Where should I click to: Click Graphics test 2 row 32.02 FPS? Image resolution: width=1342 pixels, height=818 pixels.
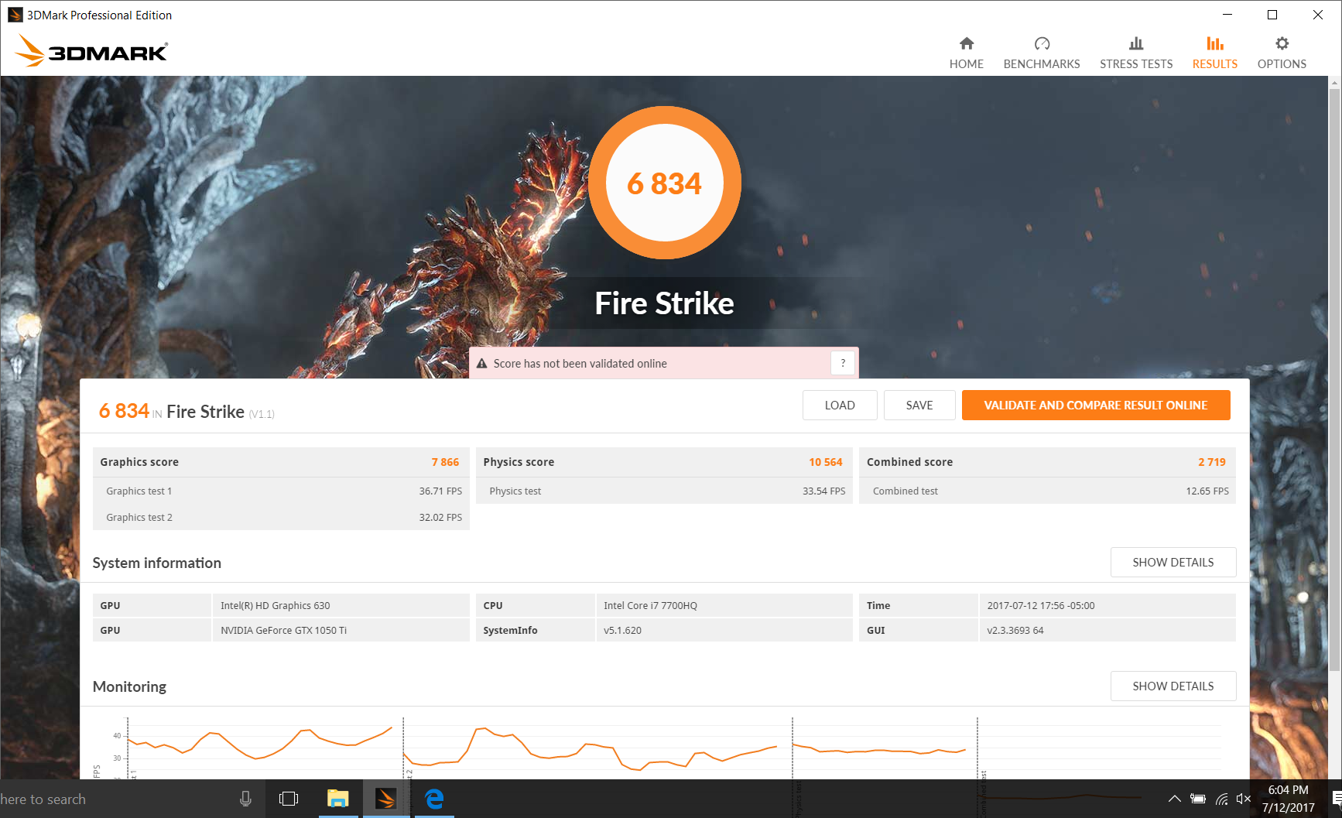281,518
